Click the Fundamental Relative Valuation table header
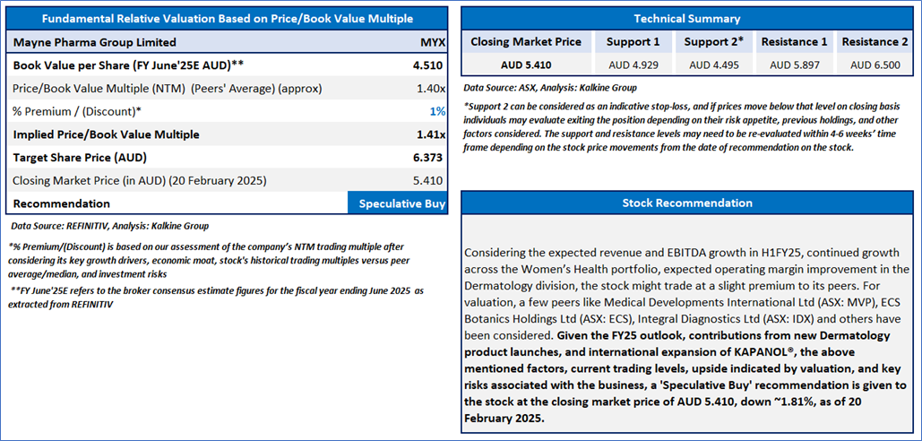This screenshot has height=441, width=922. click(x=226, y=18)
